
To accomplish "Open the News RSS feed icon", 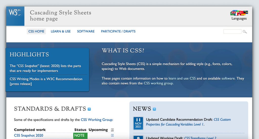I will [x=154, y=109].
